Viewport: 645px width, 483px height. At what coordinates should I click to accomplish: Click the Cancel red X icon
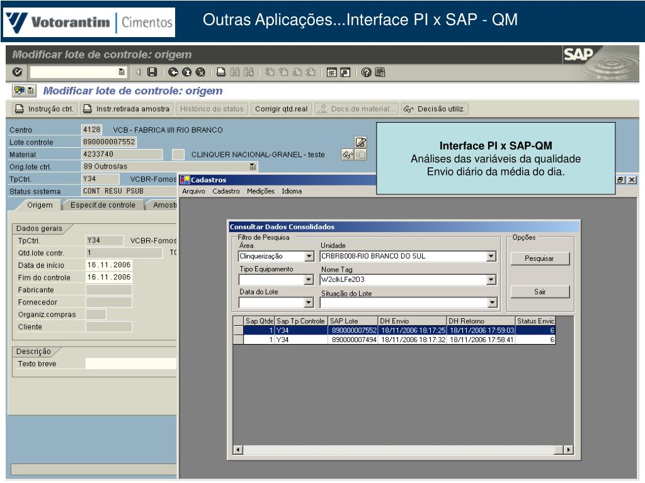click(x=200, y=72)
